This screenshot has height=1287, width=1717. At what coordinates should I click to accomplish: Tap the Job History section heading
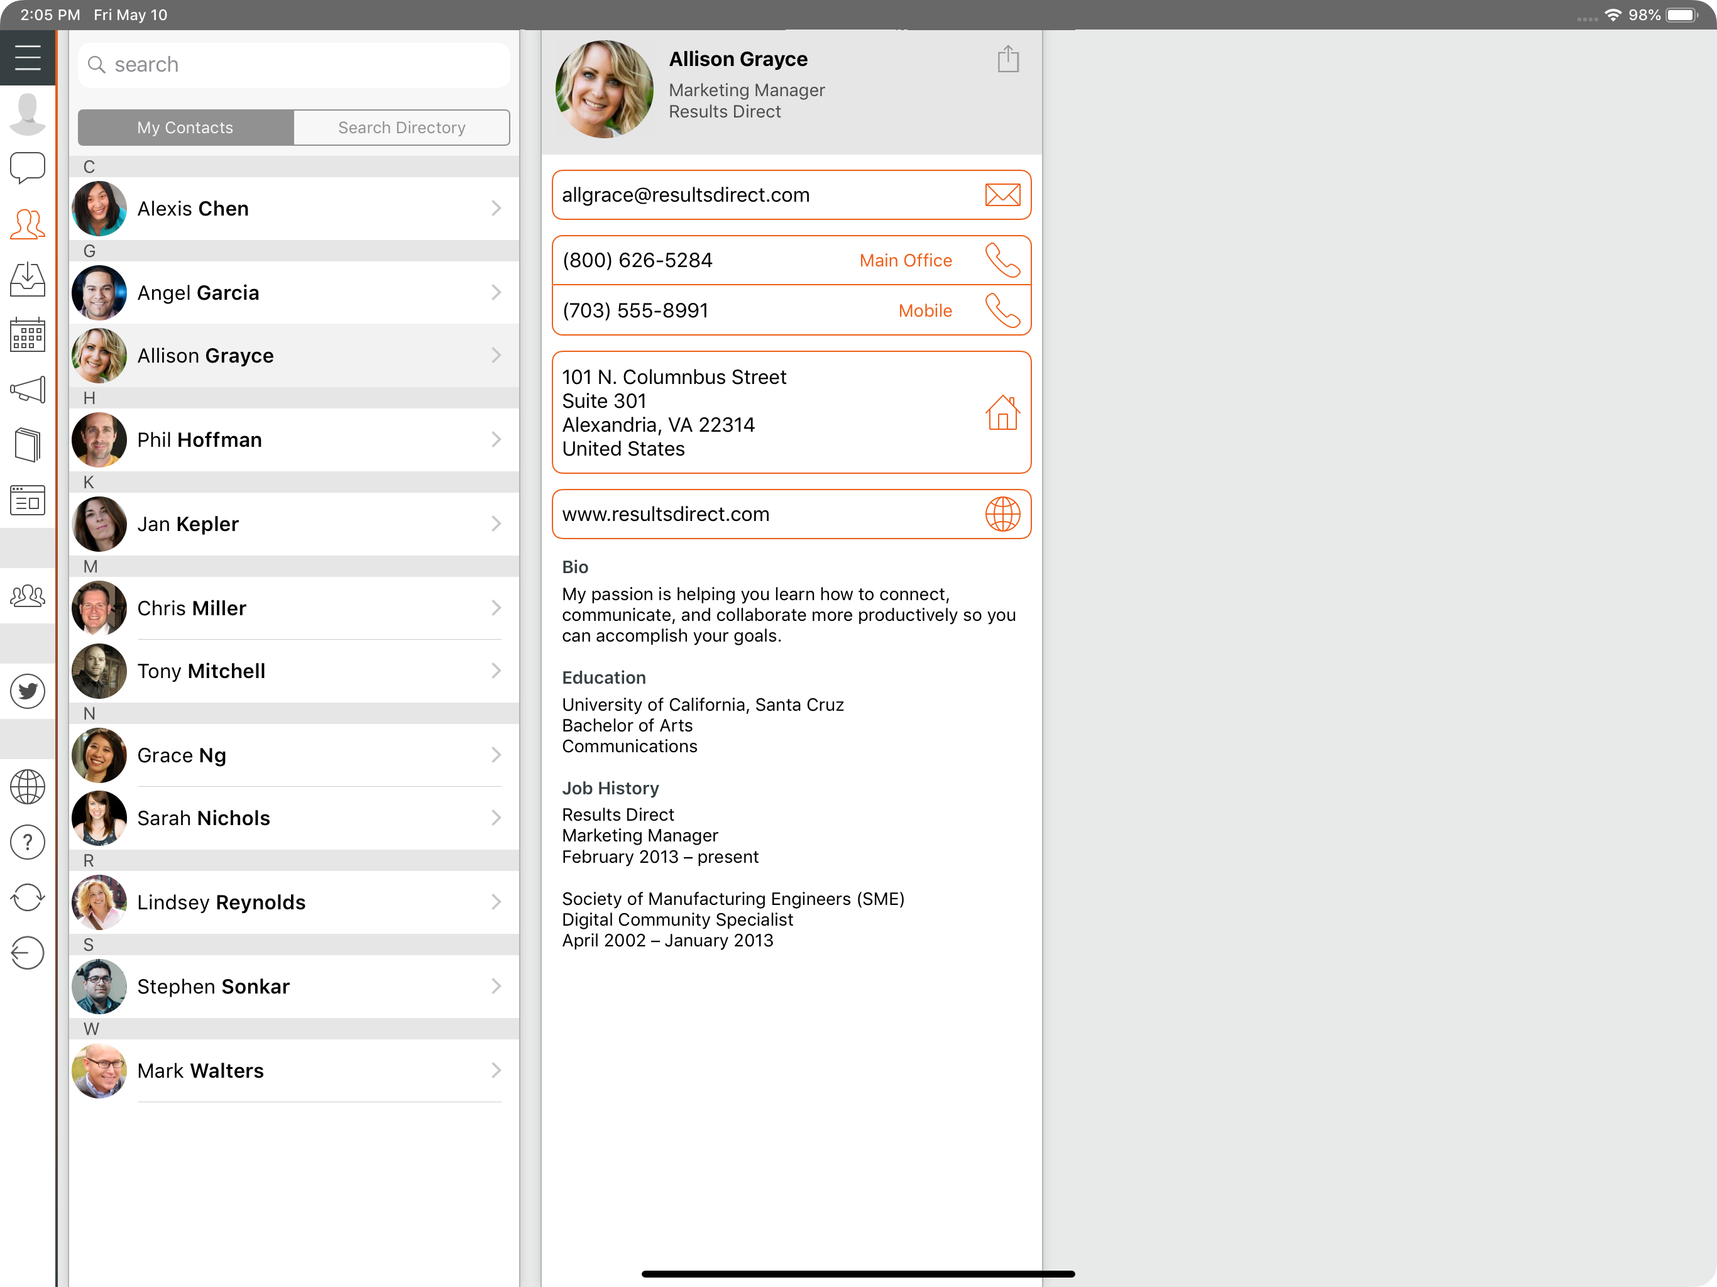[610, 788]
